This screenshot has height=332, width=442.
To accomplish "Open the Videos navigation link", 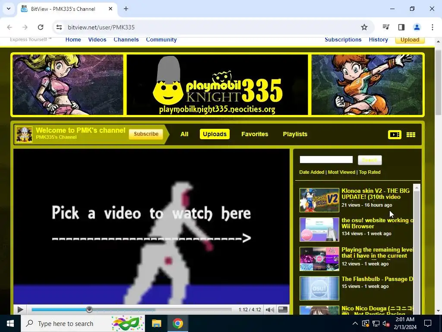I will 97,39.
